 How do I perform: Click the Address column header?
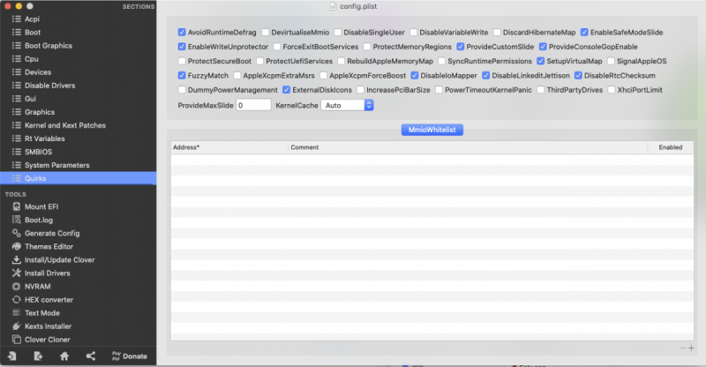coord(229,147)
